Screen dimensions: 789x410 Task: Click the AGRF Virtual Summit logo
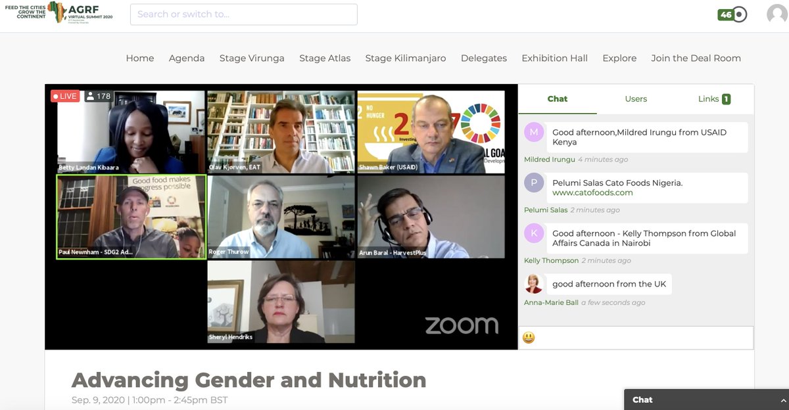tap(59, 12)
